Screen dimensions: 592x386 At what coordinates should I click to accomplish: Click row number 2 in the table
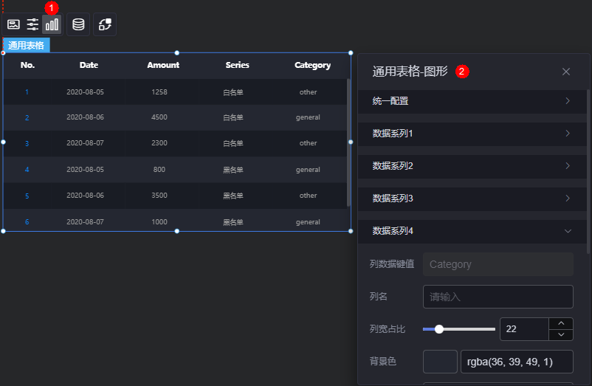point(27,118)
